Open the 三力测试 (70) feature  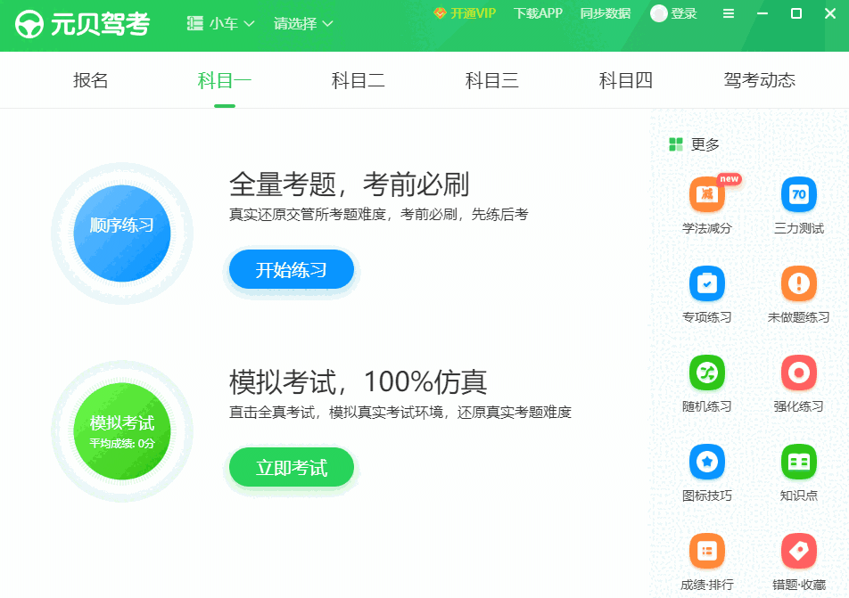(798, 204)
